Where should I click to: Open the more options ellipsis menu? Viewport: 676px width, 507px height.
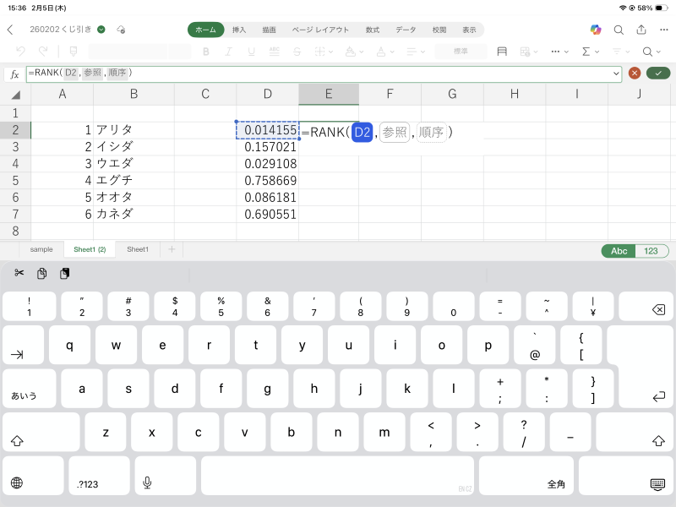(x=664, y=30)
